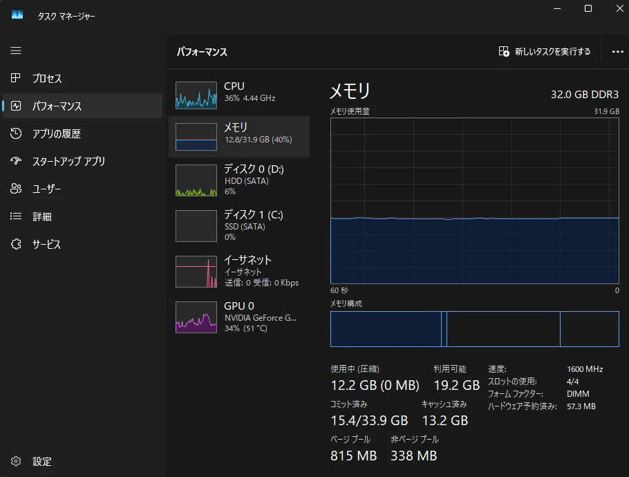Click the 57.3 MB hardware reserved value

pos(581,406)
